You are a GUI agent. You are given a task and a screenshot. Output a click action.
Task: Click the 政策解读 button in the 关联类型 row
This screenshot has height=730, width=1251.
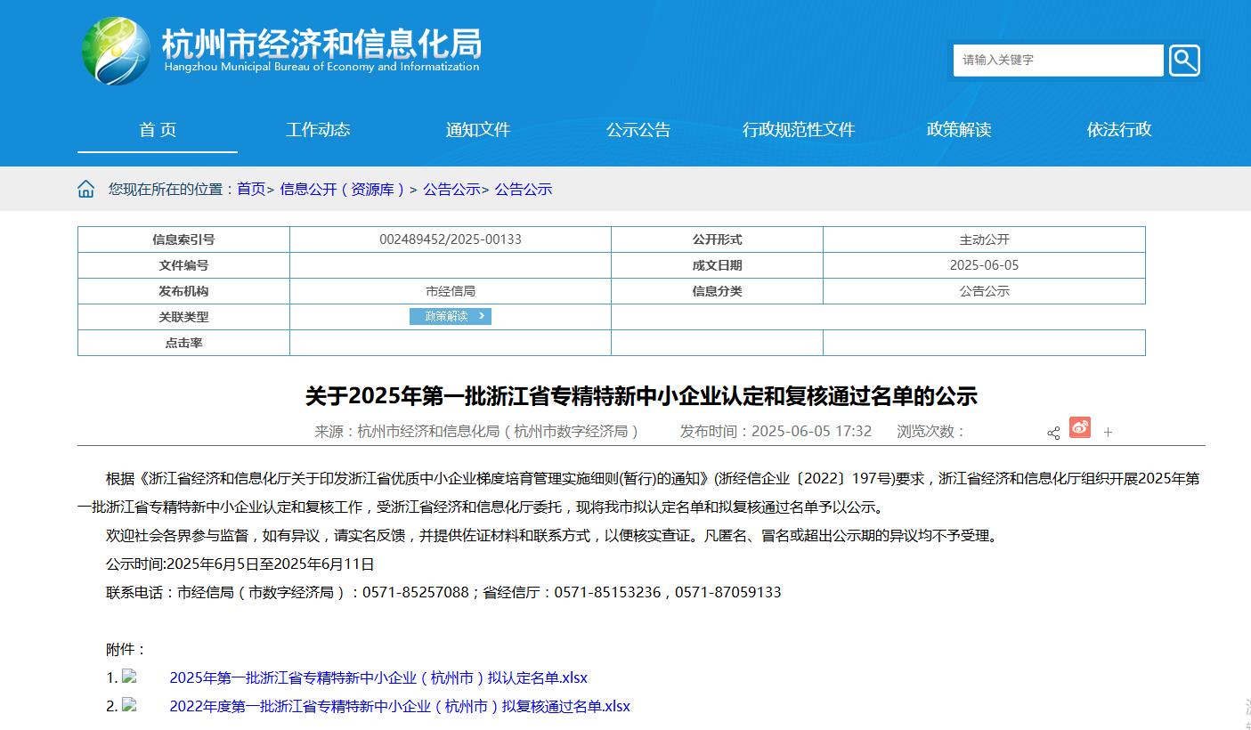pos(451,316)
